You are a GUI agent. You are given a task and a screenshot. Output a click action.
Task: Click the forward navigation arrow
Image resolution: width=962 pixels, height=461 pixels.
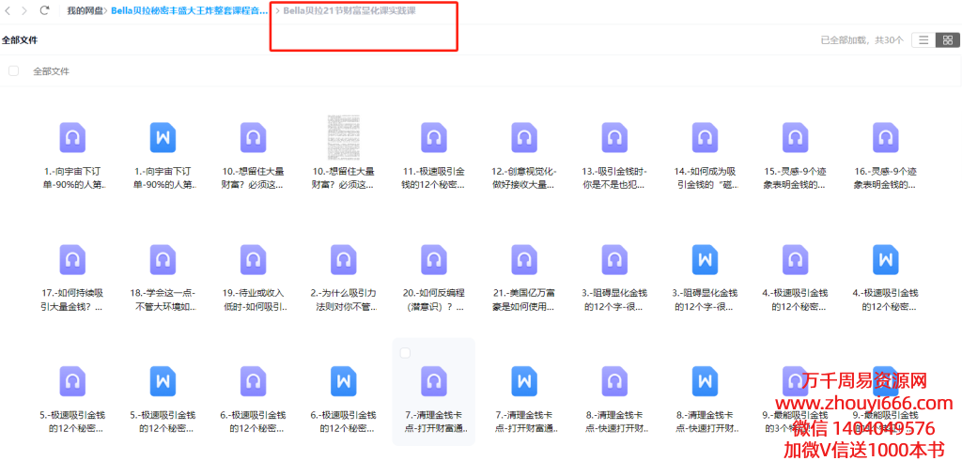click(24, 10)
